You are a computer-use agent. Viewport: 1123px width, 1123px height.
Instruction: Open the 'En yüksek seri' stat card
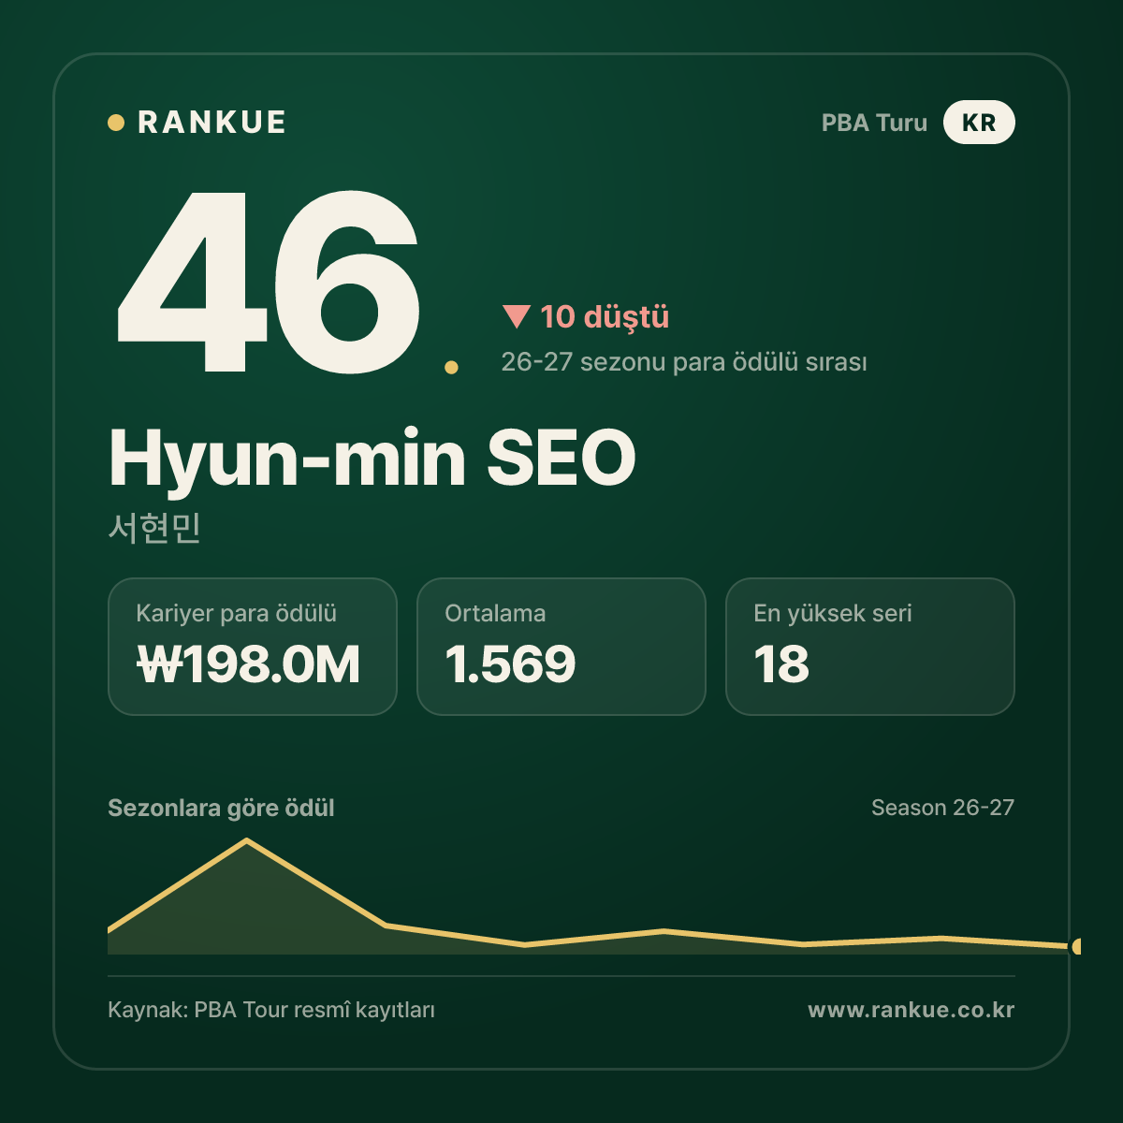pyautogui.click(x=870, y=647)
